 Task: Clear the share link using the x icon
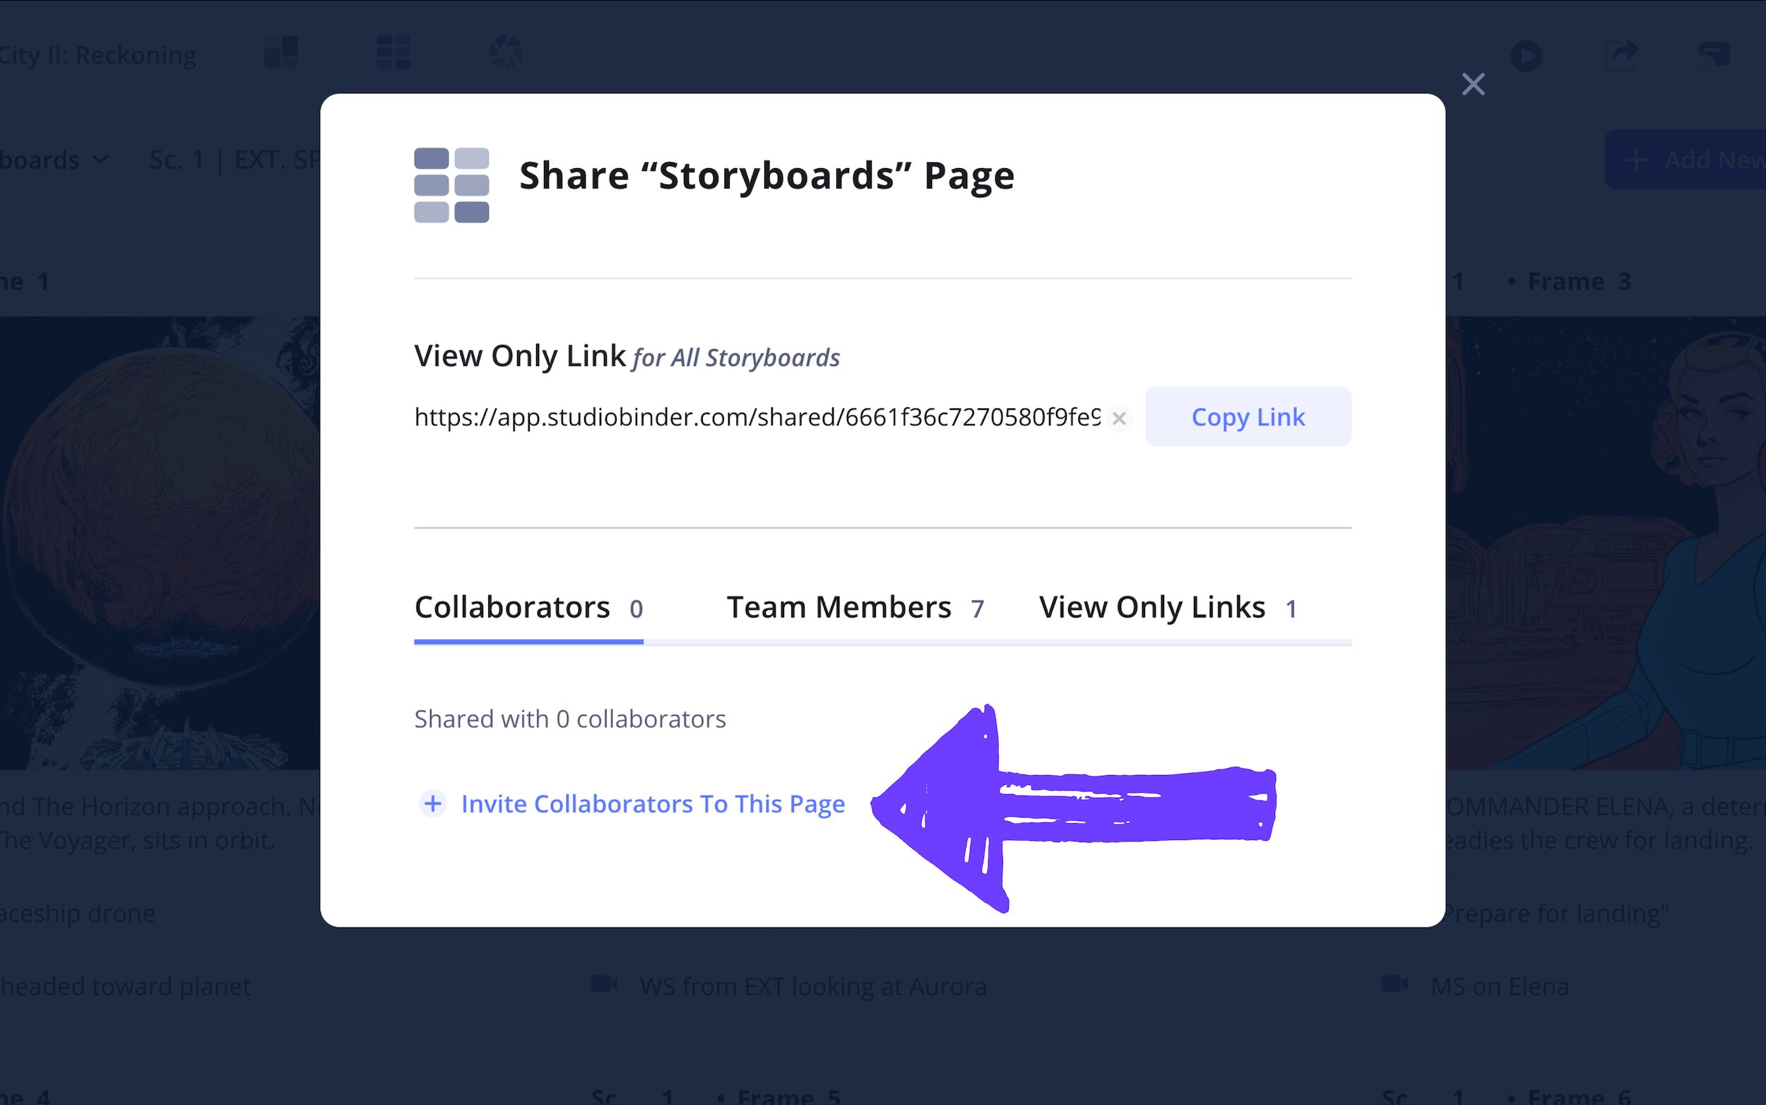pos(1120,418)
